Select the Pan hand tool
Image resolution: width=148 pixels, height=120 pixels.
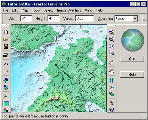112,71
